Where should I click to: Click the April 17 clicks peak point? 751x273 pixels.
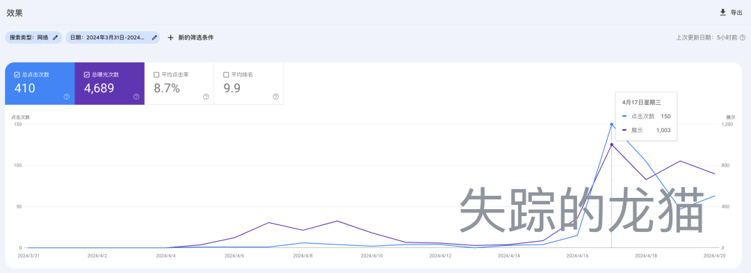tap(612, 124)
